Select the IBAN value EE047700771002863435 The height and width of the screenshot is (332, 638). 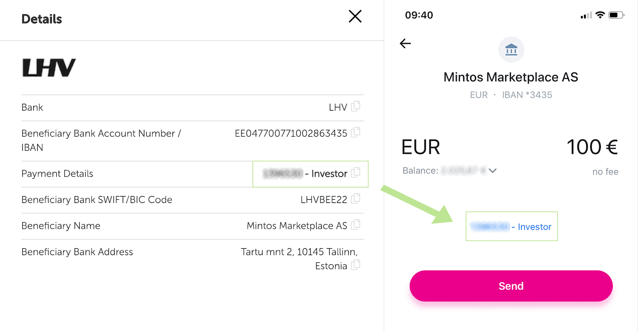coord(291,133)
